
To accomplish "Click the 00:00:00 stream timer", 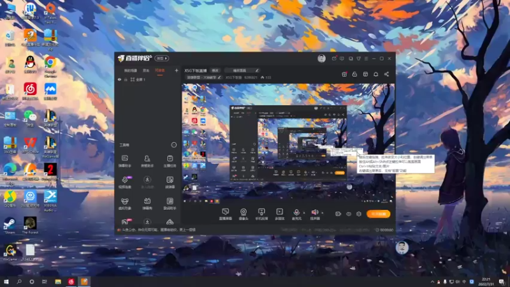I will [x=386, y=230].
